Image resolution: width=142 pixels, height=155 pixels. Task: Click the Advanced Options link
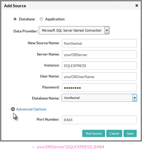click(x=31, y=109)
